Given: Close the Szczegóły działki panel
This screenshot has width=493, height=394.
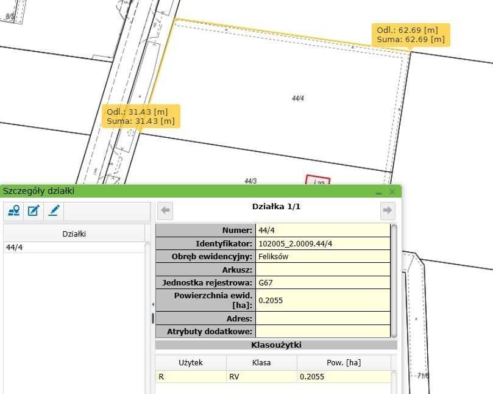Looking at the screenshot, I should (392, 192).
